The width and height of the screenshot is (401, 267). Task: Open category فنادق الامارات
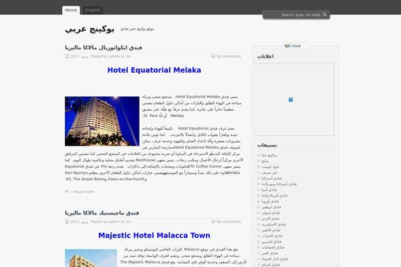272,236
